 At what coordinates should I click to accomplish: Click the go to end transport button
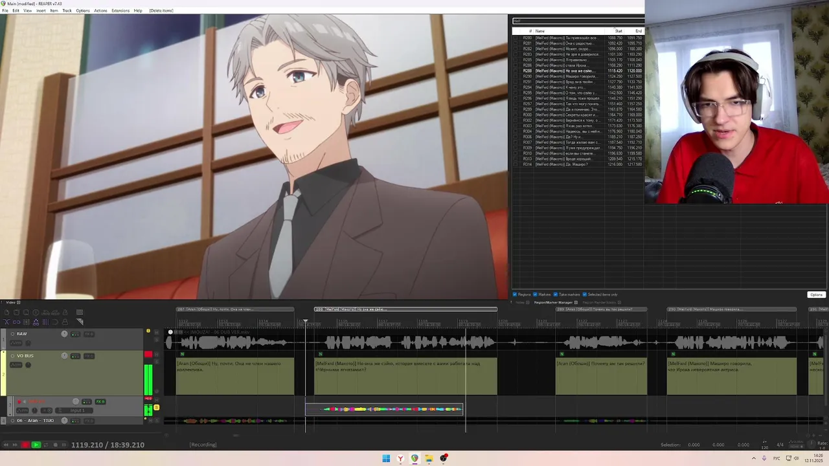pos(15,445)
